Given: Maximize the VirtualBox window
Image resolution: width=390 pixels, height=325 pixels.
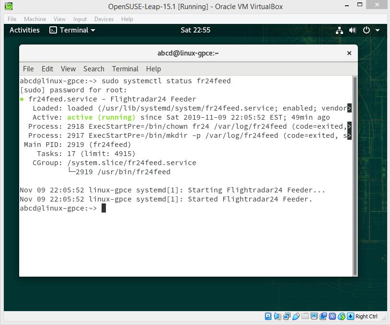Looking at the screenshot, I should [x=360, y=4].
